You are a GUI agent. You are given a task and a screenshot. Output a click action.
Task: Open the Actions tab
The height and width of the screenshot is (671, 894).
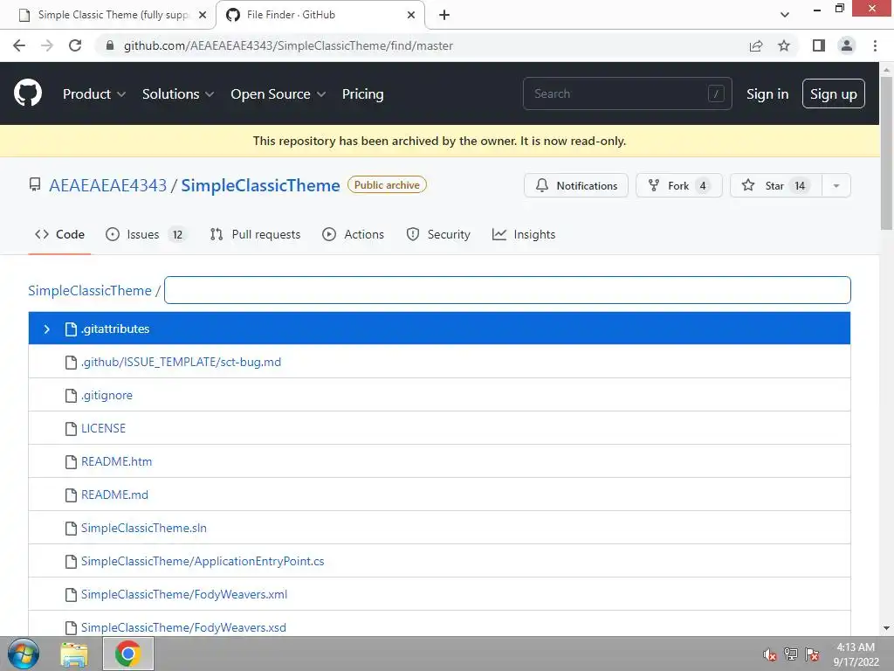coord(353,234)
